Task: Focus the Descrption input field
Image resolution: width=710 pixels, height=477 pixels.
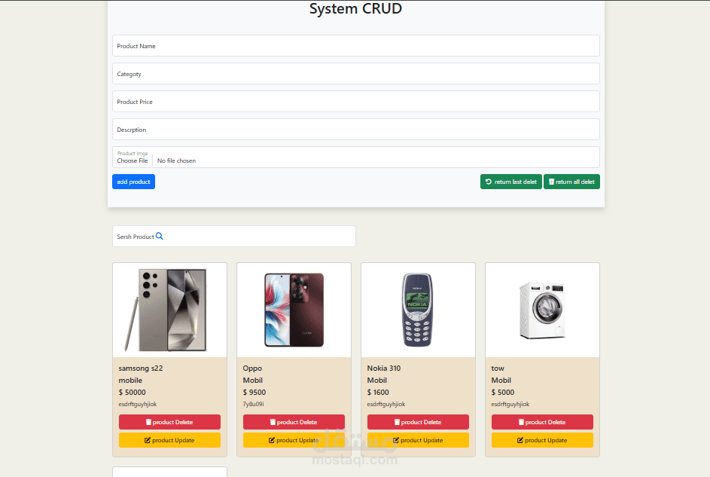Action: pyautogui.click(x=356, y=129)
